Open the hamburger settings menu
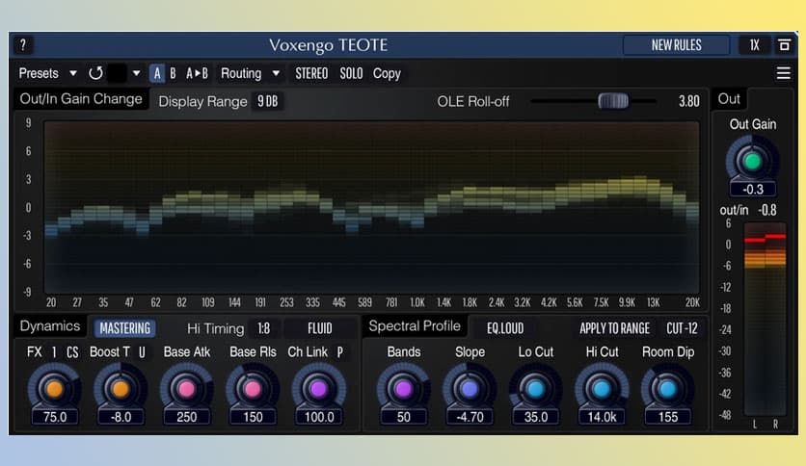806x466 pixels. coord(783,73)
